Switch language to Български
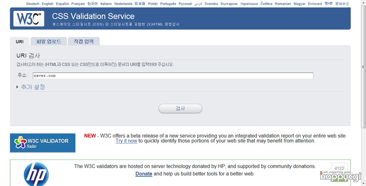 pos(229,4)
